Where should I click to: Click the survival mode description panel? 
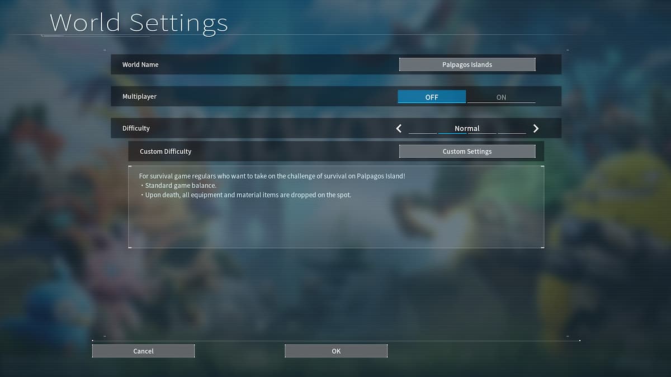[335, 207]
